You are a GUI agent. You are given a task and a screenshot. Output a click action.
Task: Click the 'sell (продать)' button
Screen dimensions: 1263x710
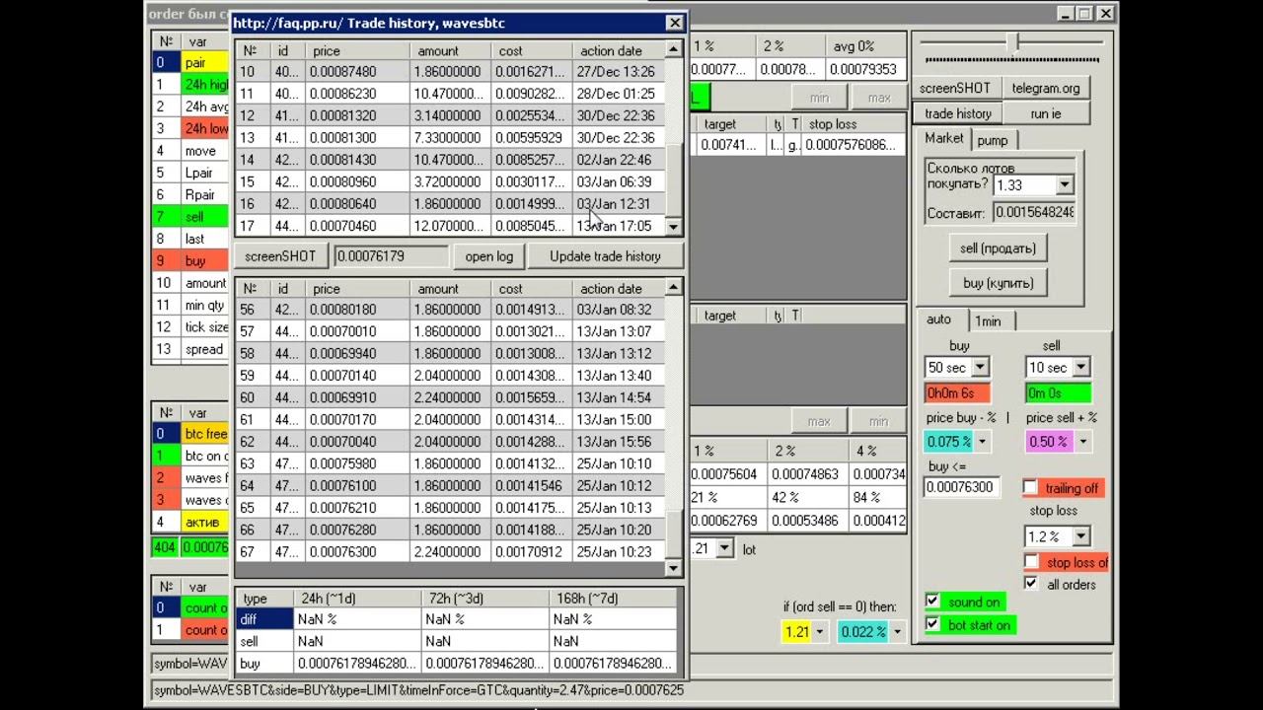[998, 248]
